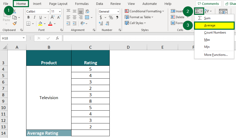Toggle Italic formatting
The width and height of the screenshot is (236, 138).
34,17
